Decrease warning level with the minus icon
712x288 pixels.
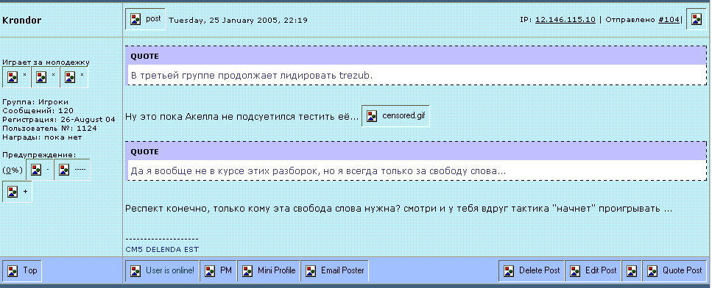click(40, 170)
